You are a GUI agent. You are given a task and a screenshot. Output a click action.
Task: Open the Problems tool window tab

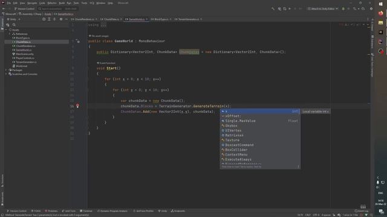click(51, 211)
